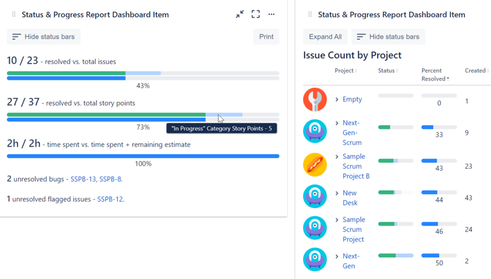Expand the Empty project row
Viewport: 491px width, 279px height.
pos(337,100)
